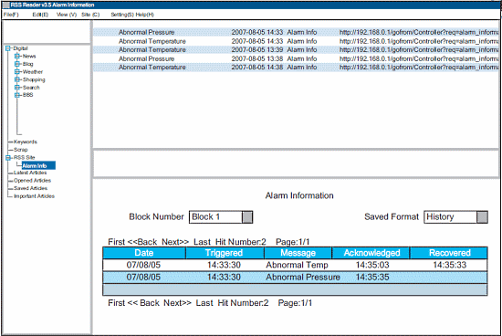The height and width of the screenshot is (336, 502).
Task: Click the Triggered column header
Action: coord(225,253)
